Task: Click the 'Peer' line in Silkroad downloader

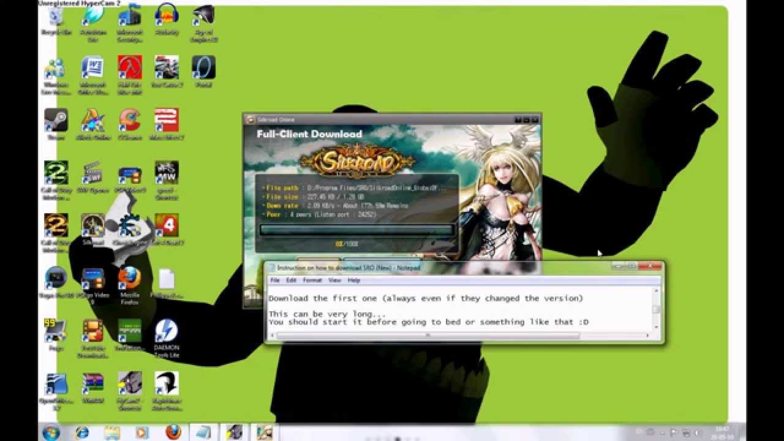Action: (x=318, y=214)
